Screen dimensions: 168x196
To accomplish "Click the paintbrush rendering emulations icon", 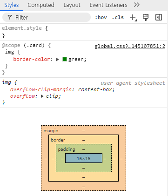I will click(x=146, y=17).
